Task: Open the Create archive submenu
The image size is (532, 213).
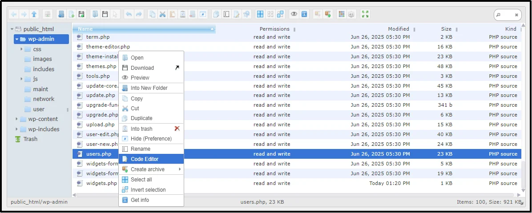Action: coord(151,169)
